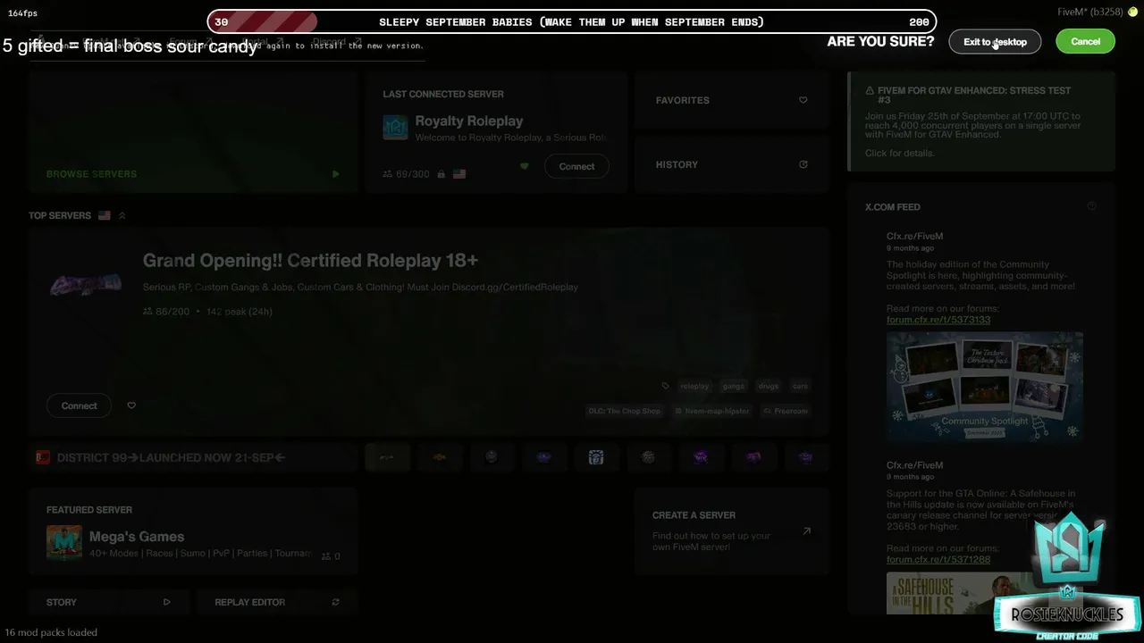Viewport: 1144px width, 643px height.
Task: Cancel the exit confirmation
Action: point(1085,42)
